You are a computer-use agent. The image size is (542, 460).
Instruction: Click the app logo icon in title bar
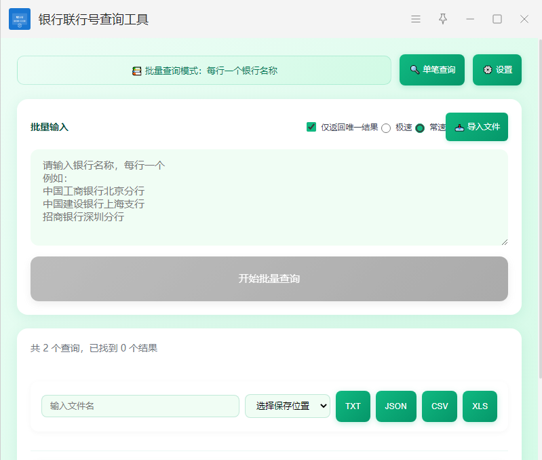[20, 19]
